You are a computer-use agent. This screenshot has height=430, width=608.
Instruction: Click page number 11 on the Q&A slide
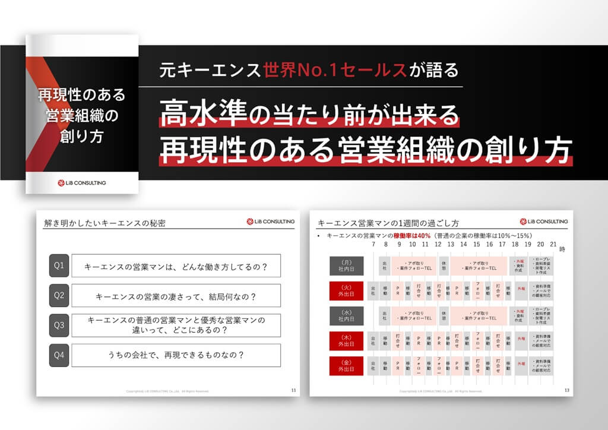tap(293, 390)
